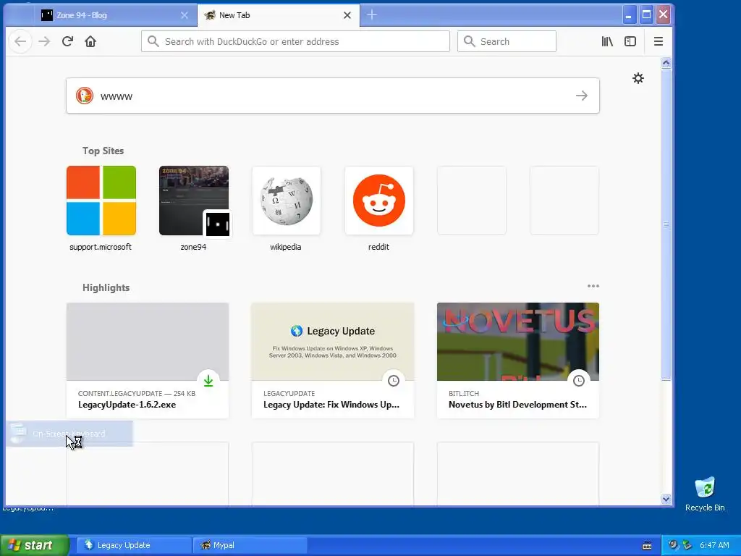Focus the toolbar Search box

pyautogui.click(x=507, y=41)
